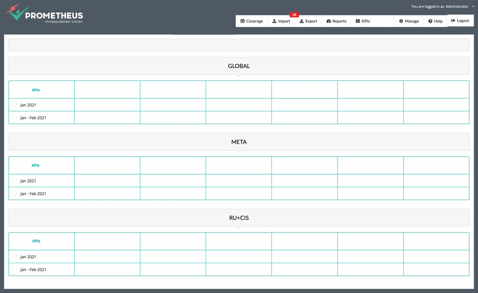Image resolution: width=478 pixels, height=293 pixels.
Task: Click the KPIs header in META table
Action: click(x=35, y=165)
